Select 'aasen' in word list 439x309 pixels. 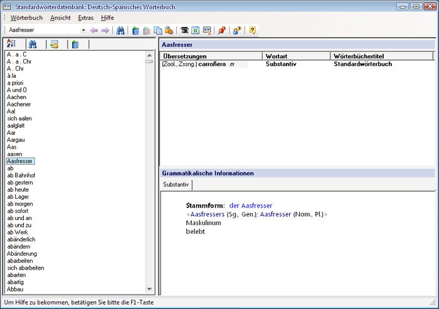[14, 154]
